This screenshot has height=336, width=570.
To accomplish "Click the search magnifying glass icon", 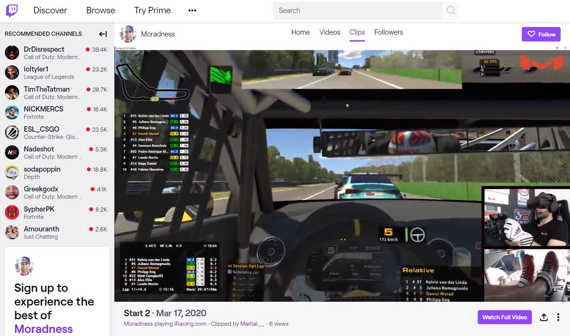I will [x=451, y=10].
